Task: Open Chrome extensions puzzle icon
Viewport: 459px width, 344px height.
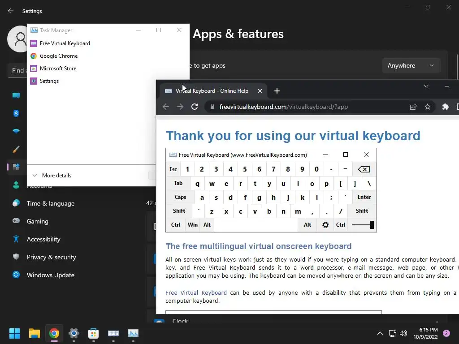Action: [445, 107]
